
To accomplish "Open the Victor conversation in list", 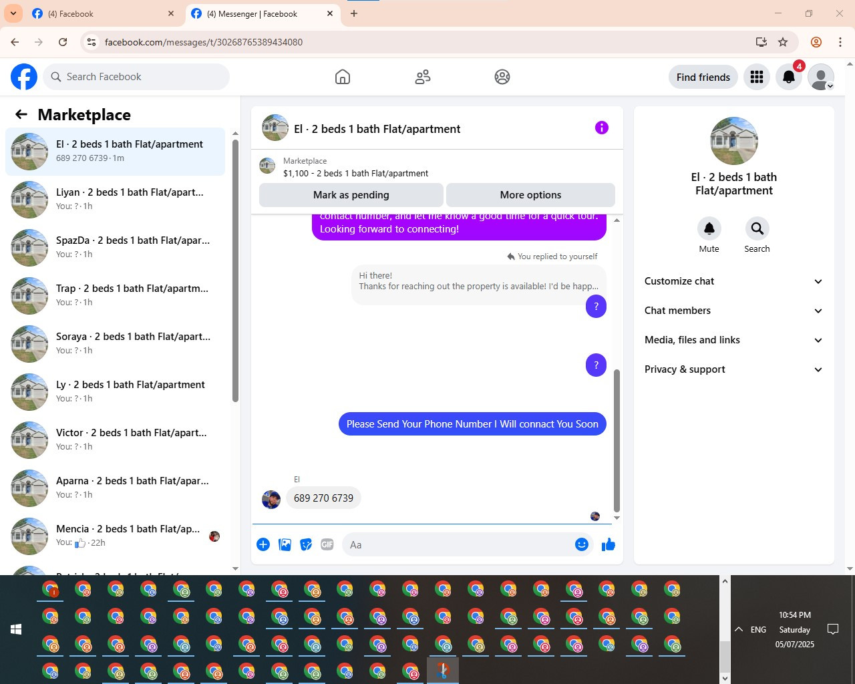I will [x=115, y=440].
